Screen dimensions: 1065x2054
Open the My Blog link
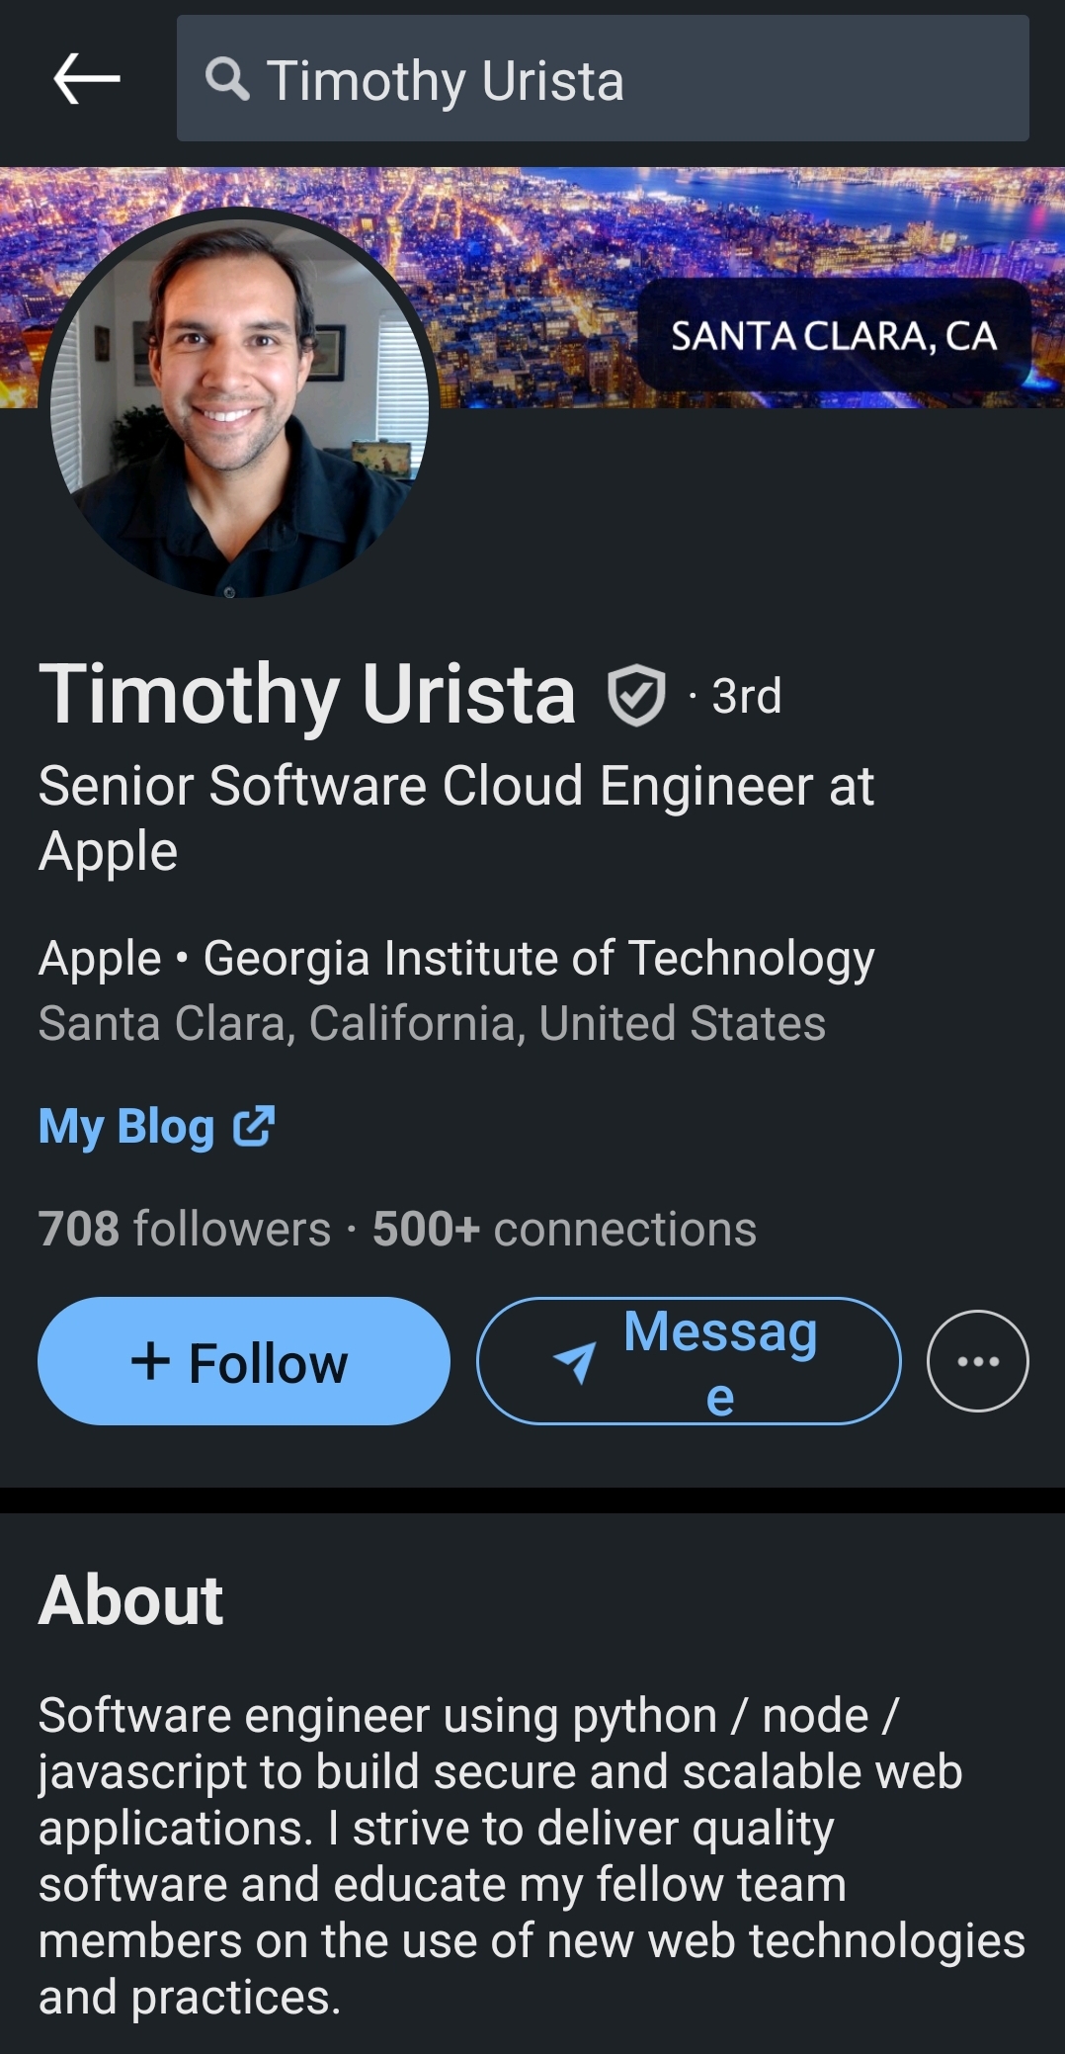[x=126, y=1127]
